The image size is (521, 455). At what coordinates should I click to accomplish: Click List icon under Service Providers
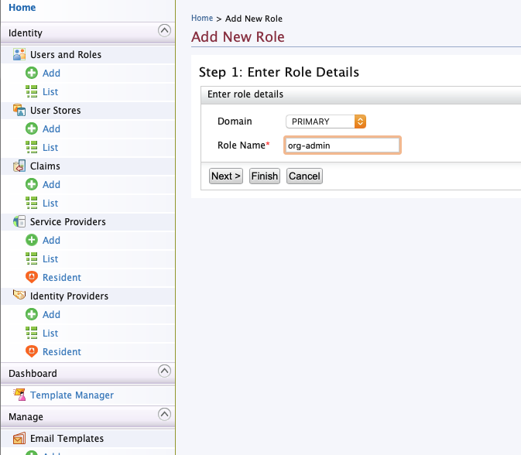pos(32,259)
